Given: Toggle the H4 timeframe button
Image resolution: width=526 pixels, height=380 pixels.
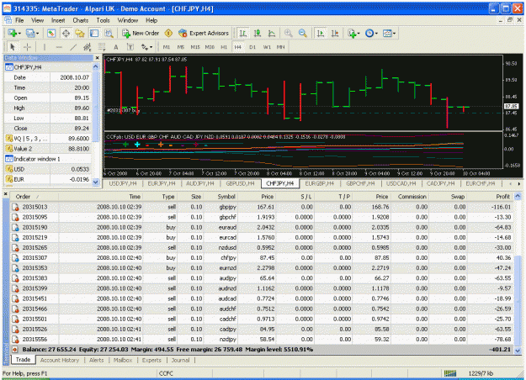Looking at the screenshot, I should coord(237,47).
